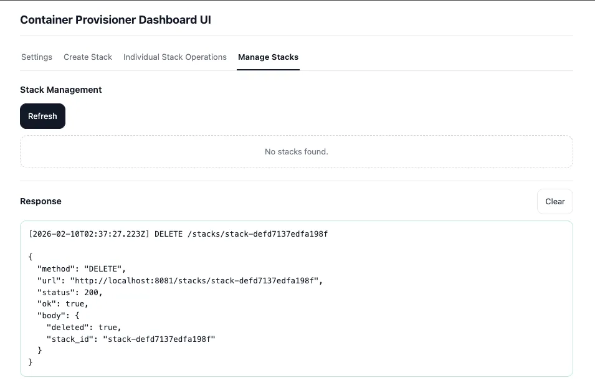Select the Manage Stacks tab

point(268,57)
